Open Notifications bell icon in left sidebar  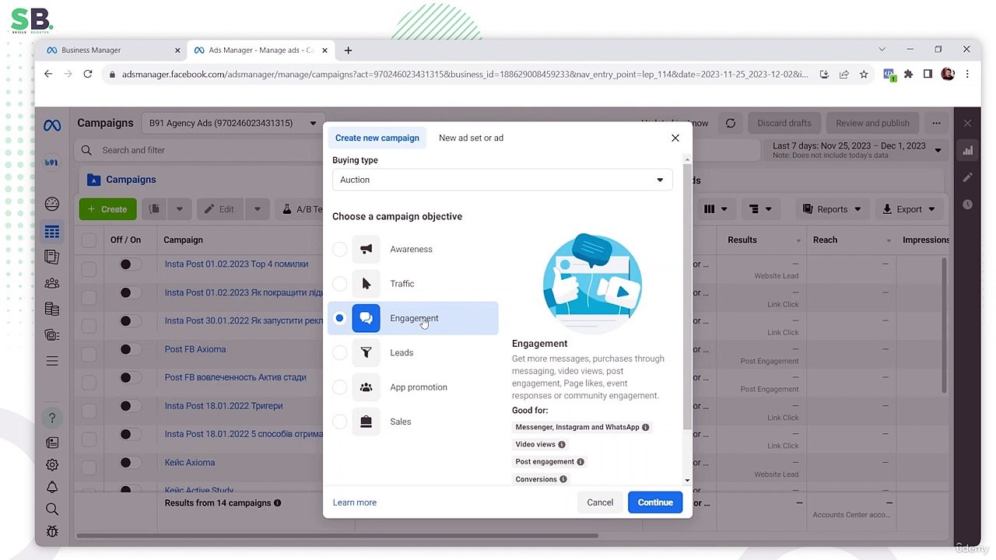(52, 487)
